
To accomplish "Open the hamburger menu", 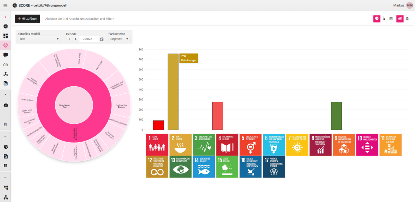I will tap(5, 6).
